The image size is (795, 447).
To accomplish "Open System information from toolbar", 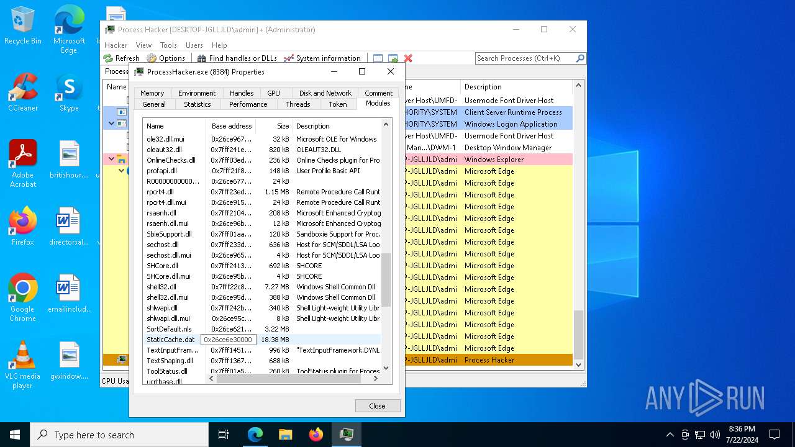I will pos(322,58).
